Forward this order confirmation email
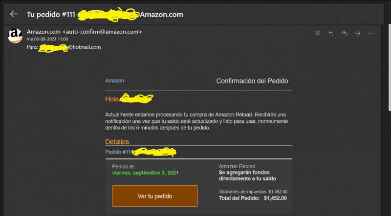 click(358, 33)
